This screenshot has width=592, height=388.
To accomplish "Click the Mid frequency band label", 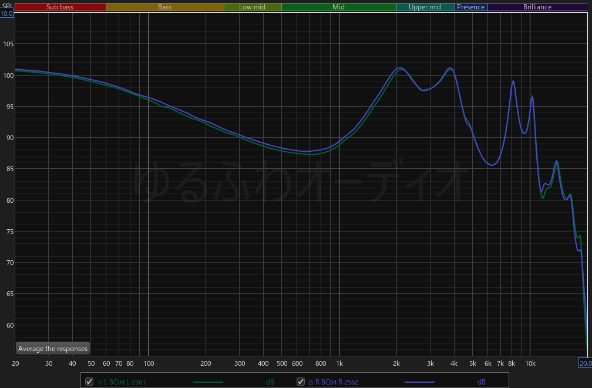I will coord(339,7).
